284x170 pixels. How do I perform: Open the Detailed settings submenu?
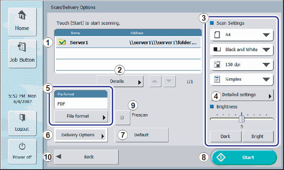click(x=241, y=95)
